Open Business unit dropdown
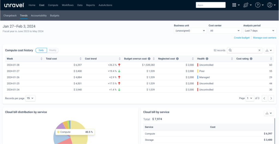279x144 pixels. coord(190,31)
